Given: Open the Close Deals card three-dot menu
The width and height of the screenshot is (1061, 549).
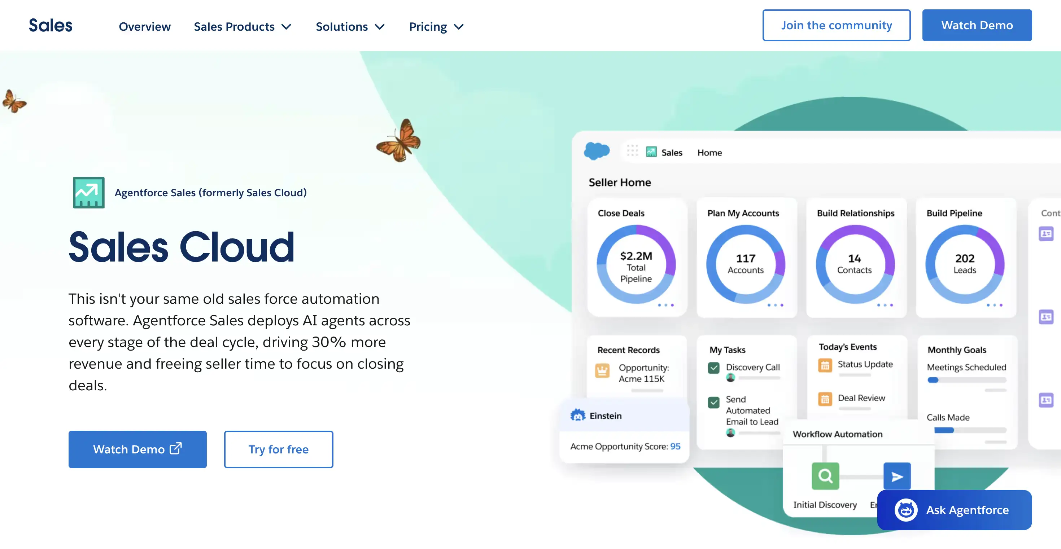Looking at the screenshot, I should 665,305.
